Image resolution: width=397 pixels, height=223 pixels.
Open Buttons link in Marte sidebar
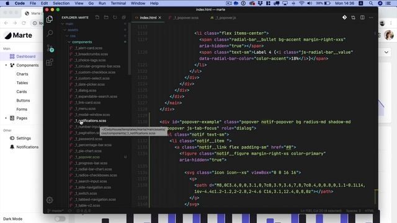click(x=23, y=100)
